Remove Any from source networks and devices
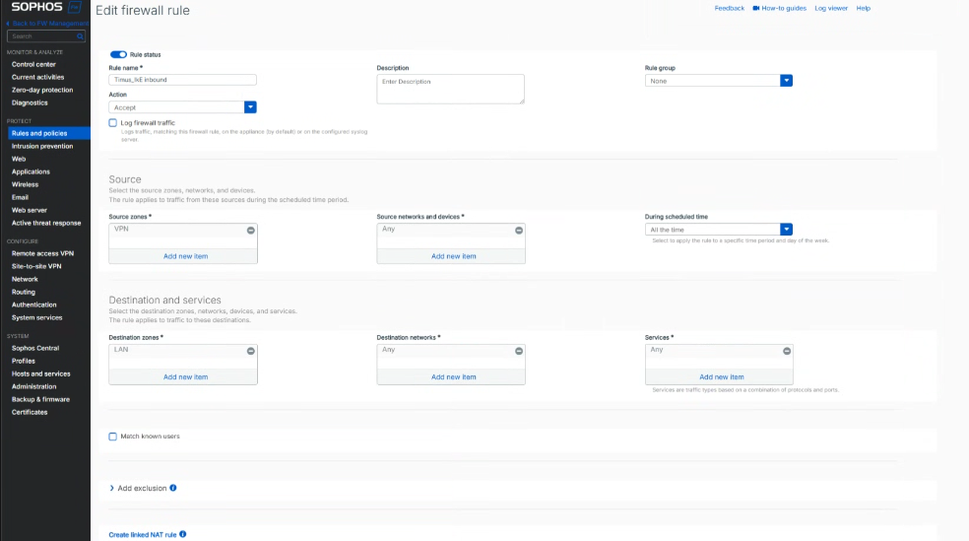969x541 pixels. point(519,230)
